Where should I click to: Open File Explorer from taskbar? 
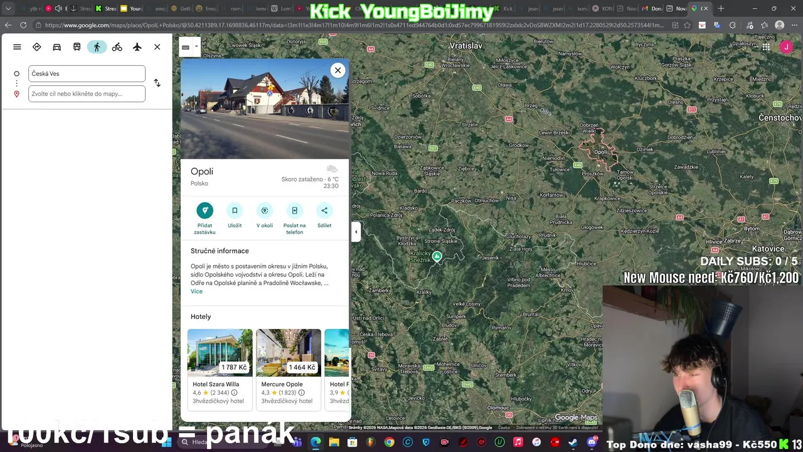pos(334,443)
